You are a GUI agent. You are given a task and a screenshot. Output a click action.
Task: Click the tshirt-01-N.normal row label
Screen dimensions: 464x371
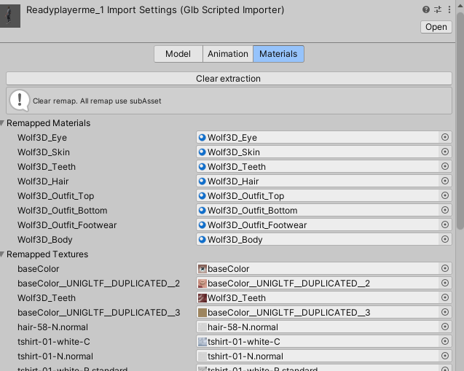tap(55, 356)
